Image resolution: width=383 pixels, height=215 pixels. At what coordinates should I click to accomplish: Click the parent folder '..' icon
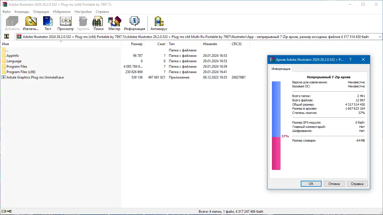pyautogui.click(x=4, y=50)
